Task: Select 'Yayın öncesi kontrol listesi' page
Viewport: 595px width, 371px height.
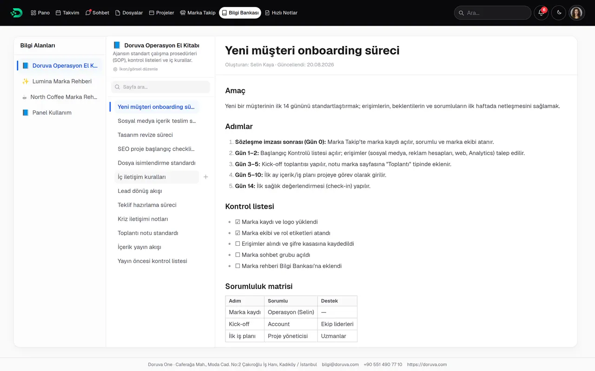Action: pyautogui.click(x=157, y=261)
